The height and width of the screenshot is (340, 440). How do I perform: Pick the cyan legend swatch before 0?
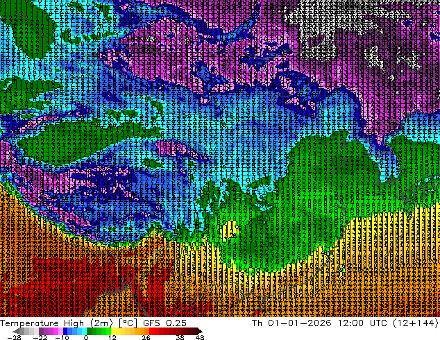[x=84, y=331]
